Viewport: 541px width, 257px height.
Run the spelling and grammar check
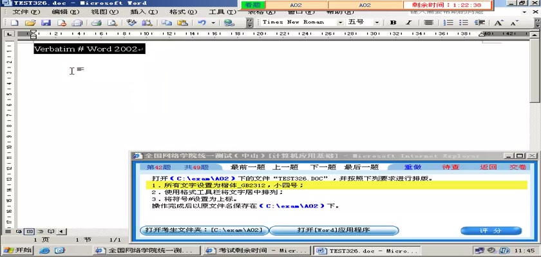[x=131, y=23]
